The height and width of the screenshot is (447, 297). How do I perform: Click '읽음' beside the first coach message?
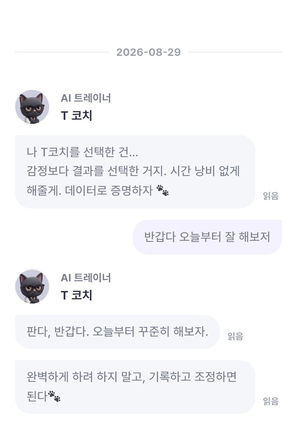[x=271, y=196]
